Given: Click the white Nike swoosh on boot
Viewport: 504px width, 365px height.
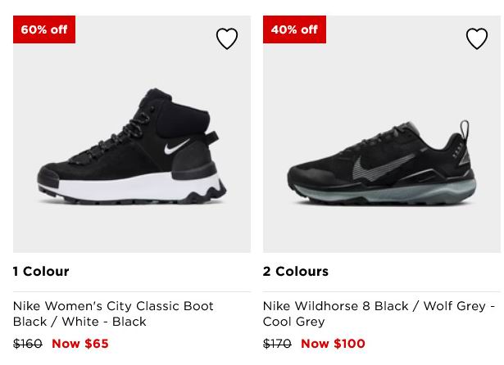Looking at the screenshot, I should pos(176,146).
